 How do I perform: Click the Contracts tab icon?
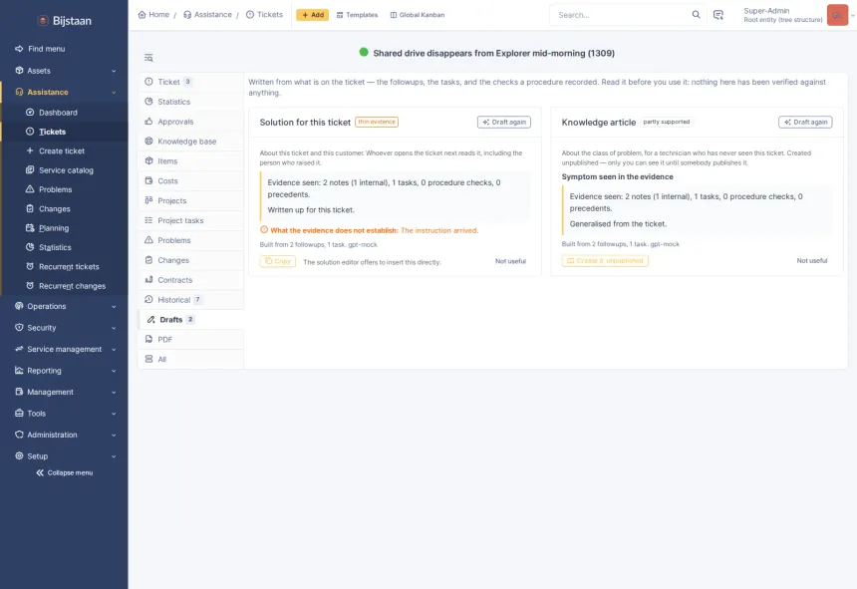pyautogui.click(x=148, y=280)
